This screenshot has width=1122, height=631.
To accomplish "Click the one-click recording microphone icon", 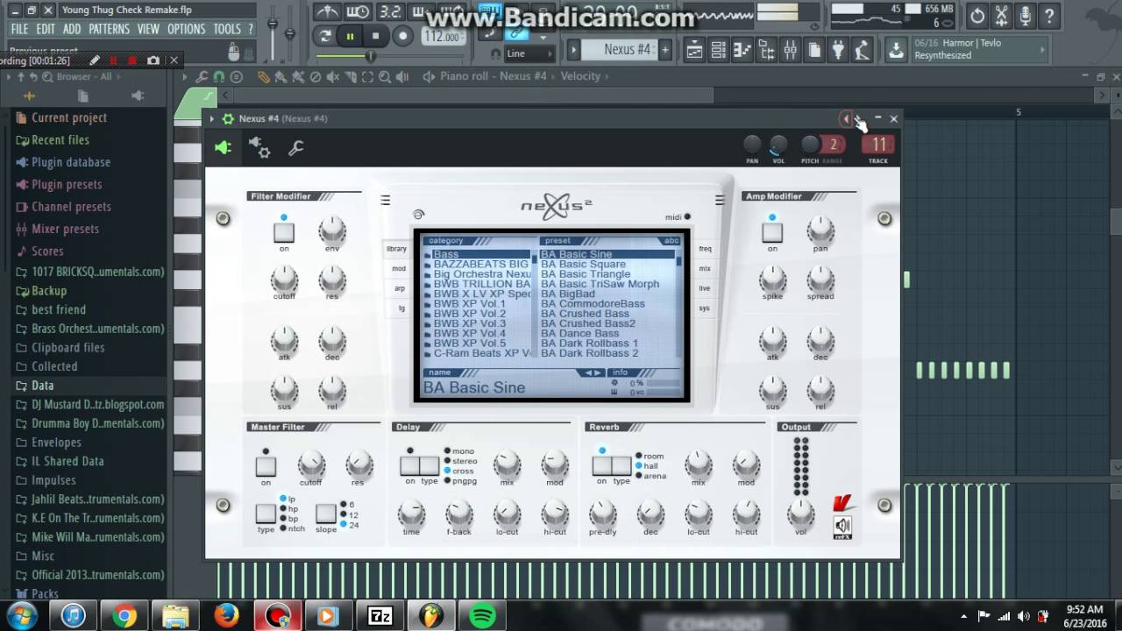I will pyautogui.click(x=1026, y=16).
